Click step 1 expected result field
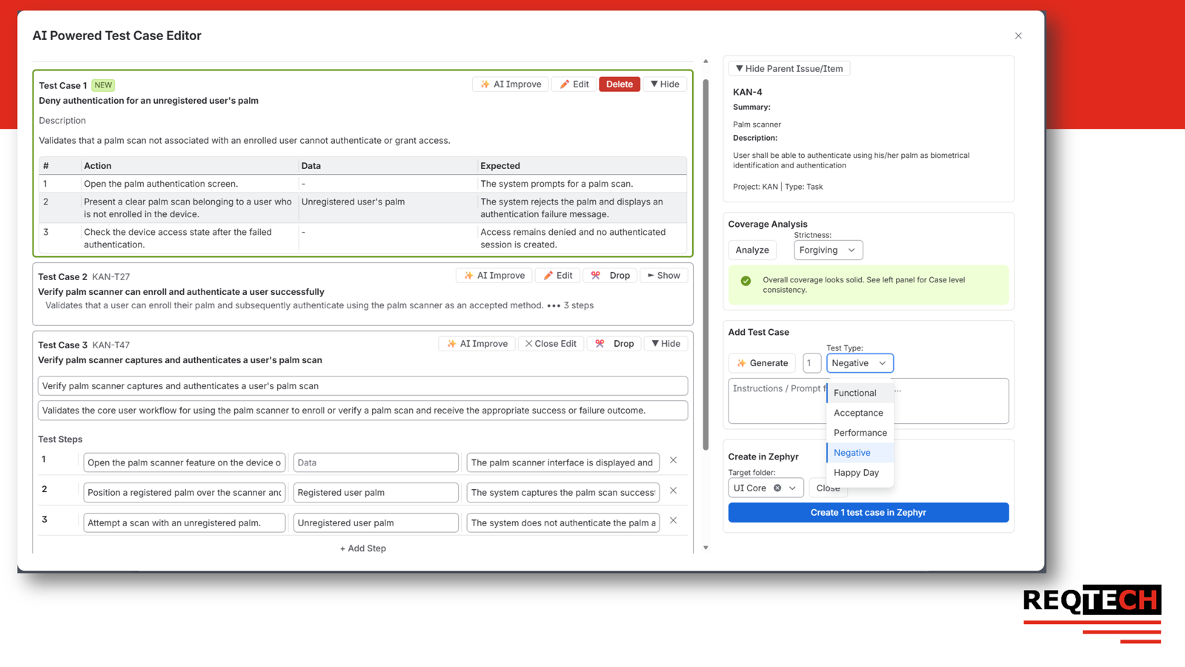The width and height of the screenshot is (1185, 667). pos(563,462)
